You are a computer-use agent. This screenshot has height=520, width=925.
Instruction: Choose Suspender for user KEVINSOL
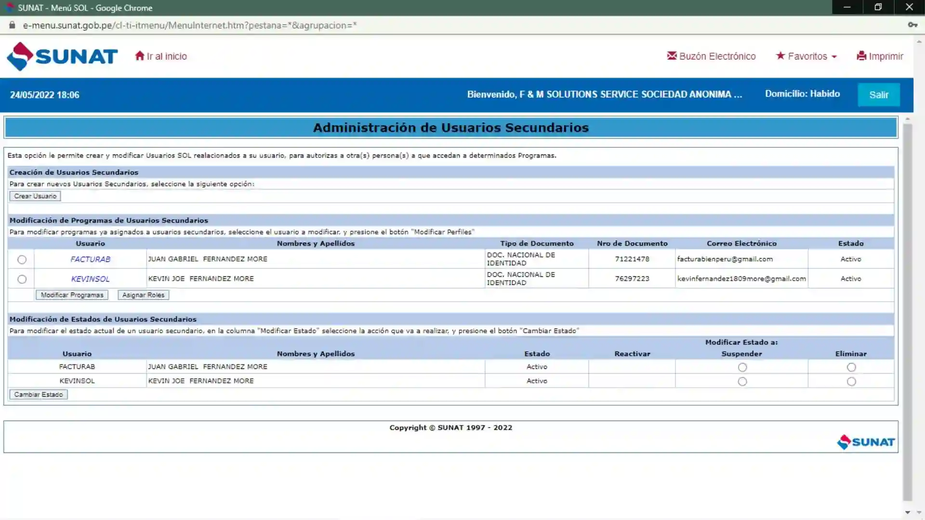(742, 382)
